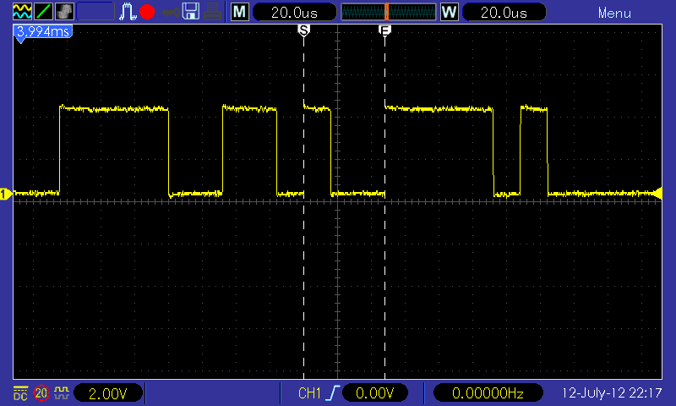Click the pulse waveform icon
Image resolution: width=676 pixels, height=406 pixels.
(x=128, y=12)
